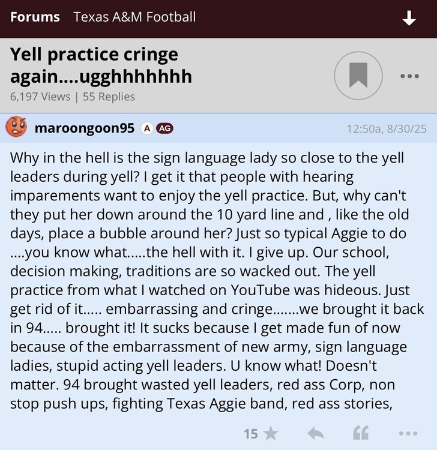Open post options three-dot menu at bottom
The width and height of the screenshot is (437, 450).
(408, 433)
